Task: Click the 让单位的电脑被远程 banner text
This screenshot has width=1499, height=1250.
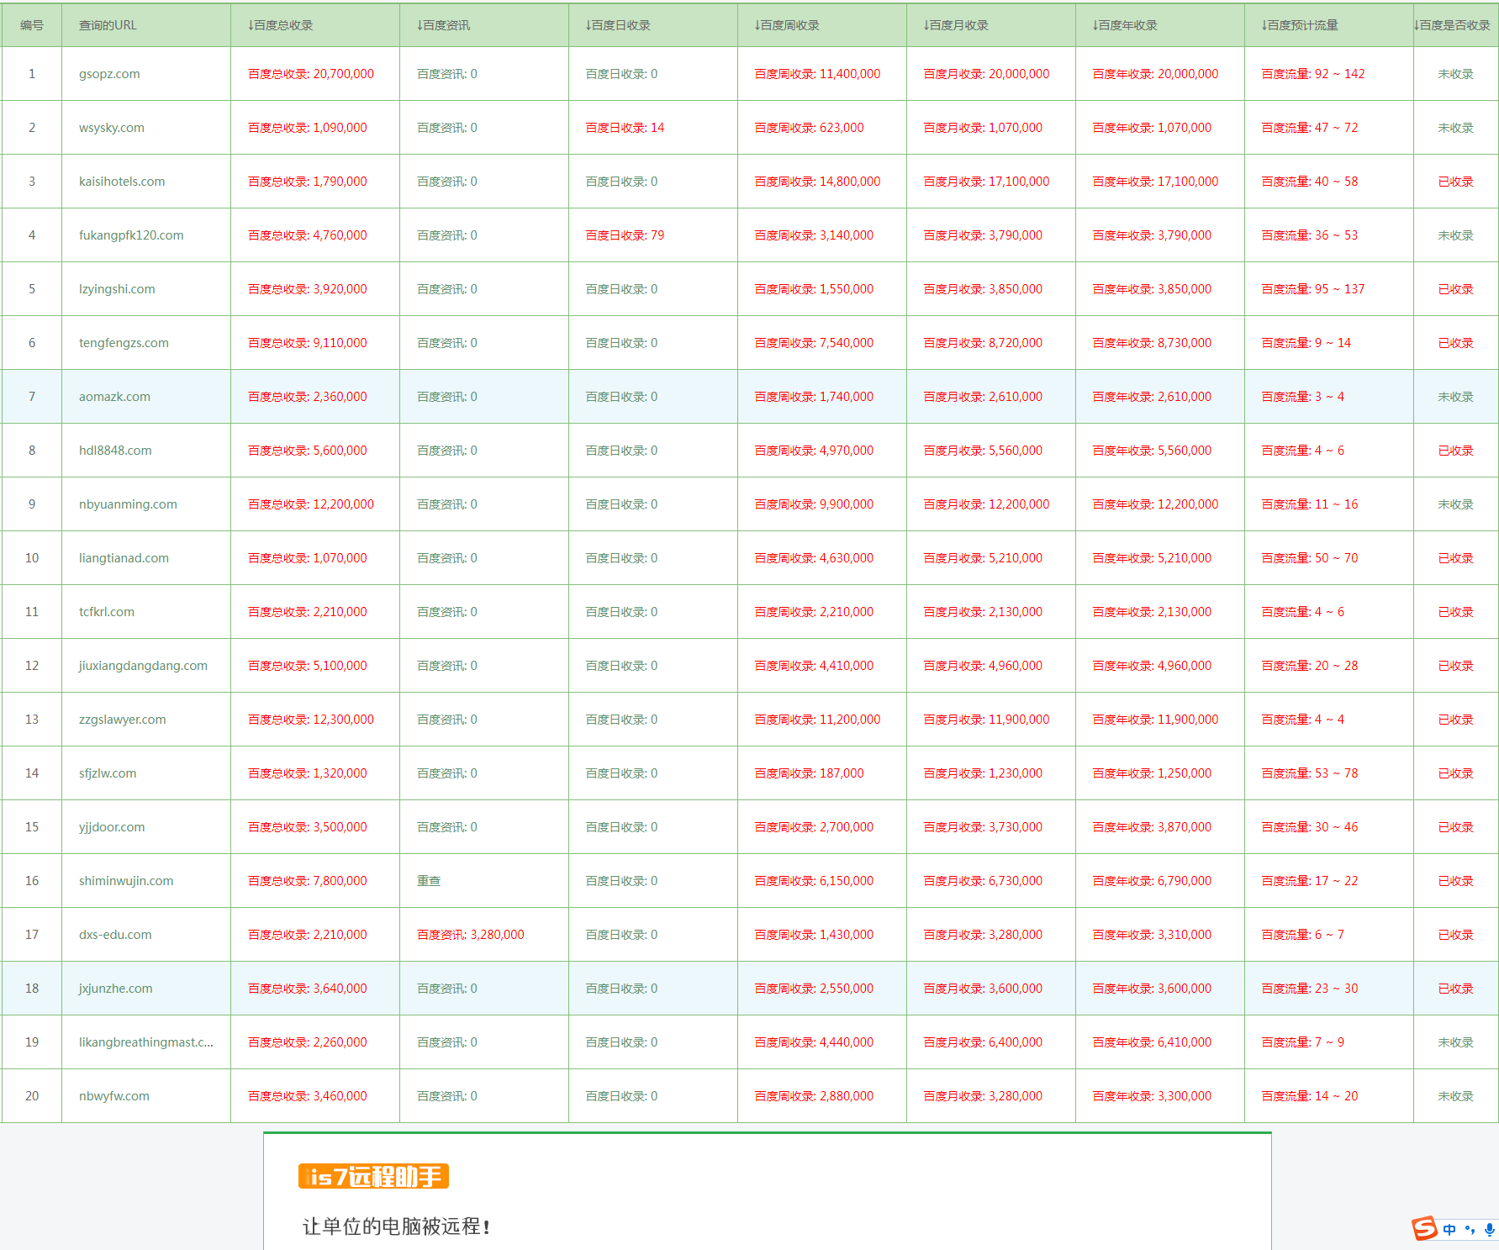Action: tap(396, 1226)
